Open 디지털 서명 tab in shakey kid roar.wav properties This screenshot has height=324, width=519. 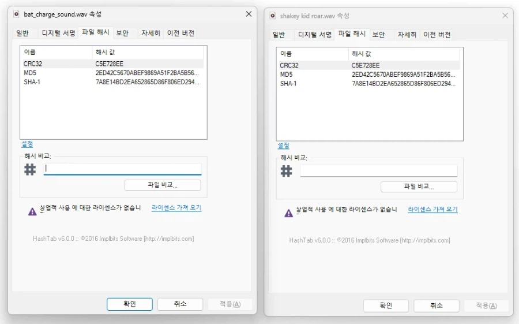pos(314,35)
